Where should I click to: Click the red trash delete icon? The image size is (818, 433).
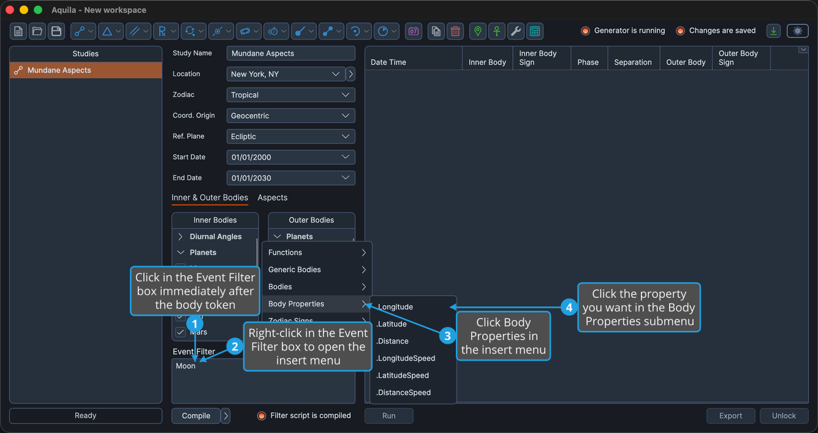coord(455,31)
